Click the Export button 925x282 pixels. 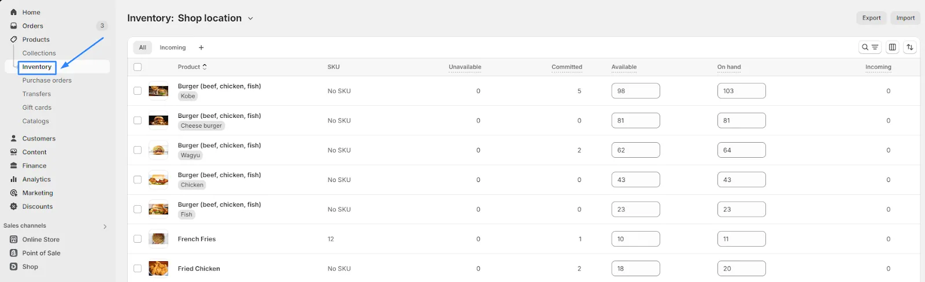point(871,18)
